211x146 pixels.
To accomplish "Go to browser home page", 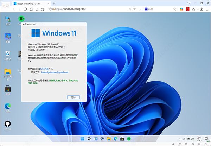I will [x=31, y=9].
